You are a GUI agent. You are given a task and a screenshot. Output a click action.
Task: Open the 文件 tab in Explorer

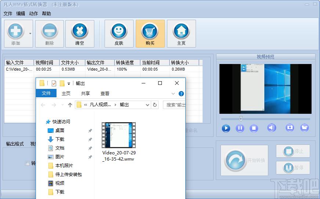[x=46, y=93]
